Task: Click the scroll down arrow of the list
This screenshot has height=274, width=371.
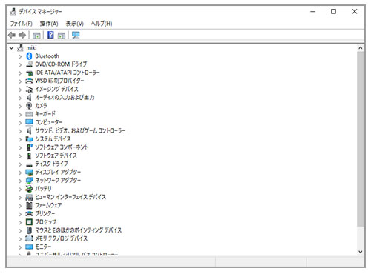Action: (x=361, y=252)
